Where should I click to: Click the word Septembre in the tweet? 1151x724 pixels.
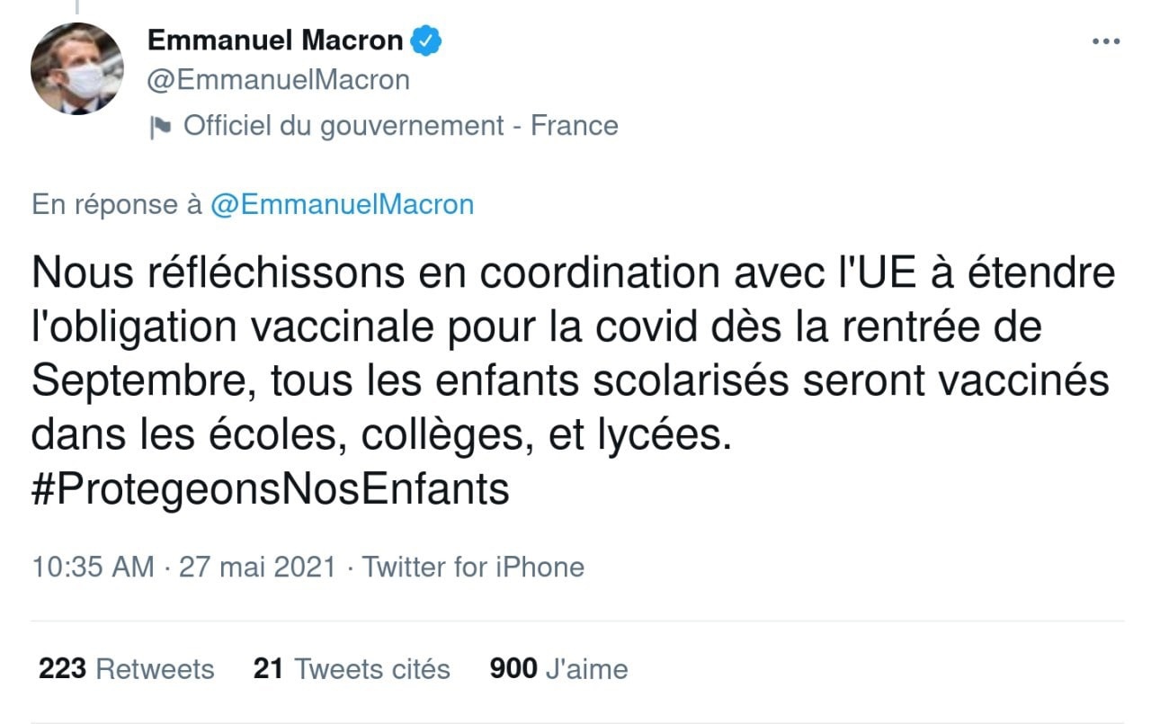click(135, 382)
